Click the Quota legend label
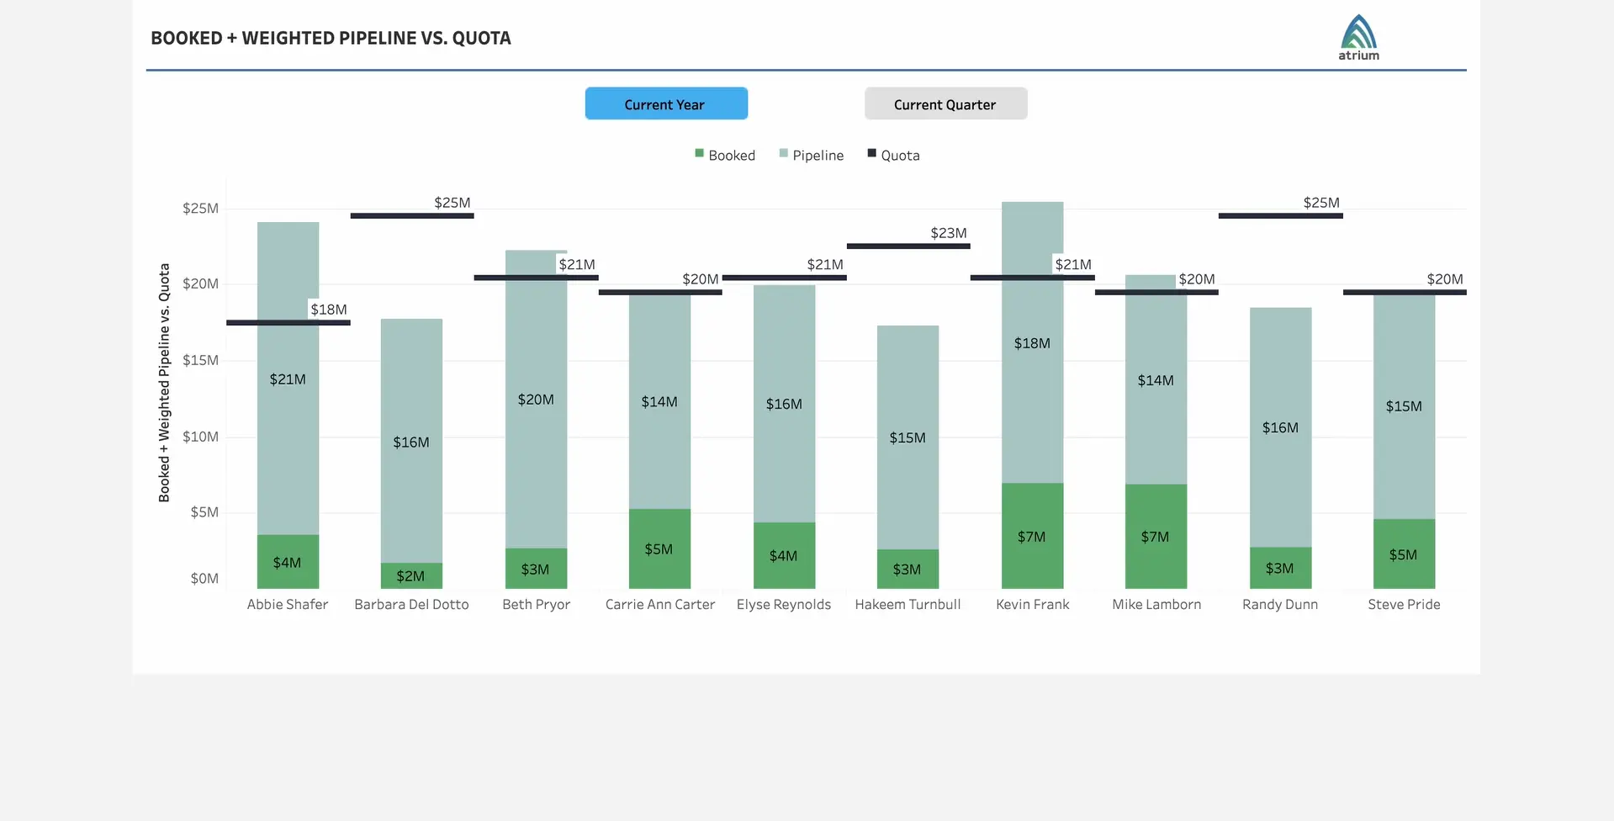1614x821 pixels. click(x=900, y=155)
